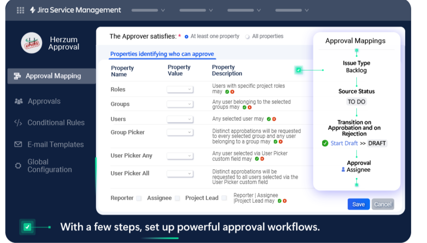The image size is (427, 243).
Task: Open Approval Mapping in the sidebar
Action: pyautogui.click(x=52, y=76)
